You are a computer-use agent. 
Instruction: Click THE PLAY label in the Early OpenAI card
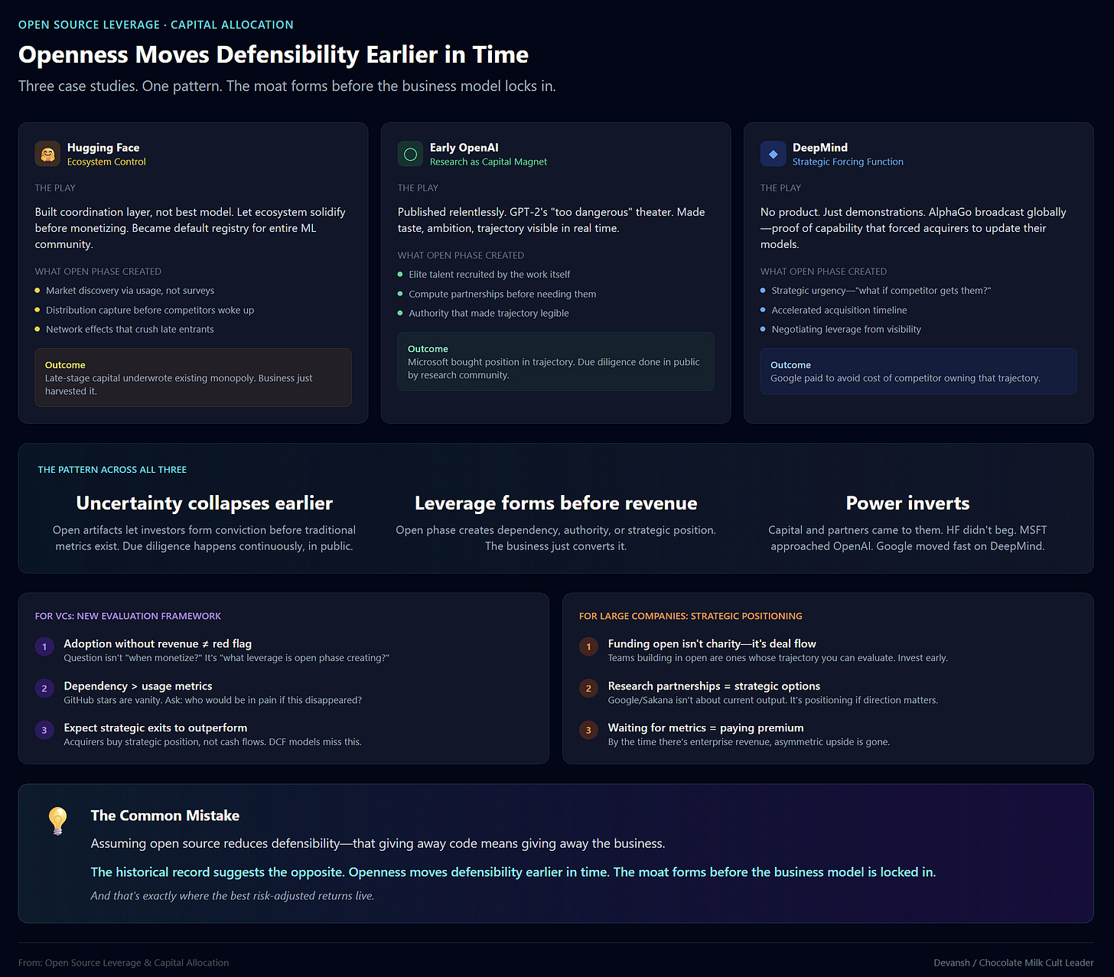418,188
